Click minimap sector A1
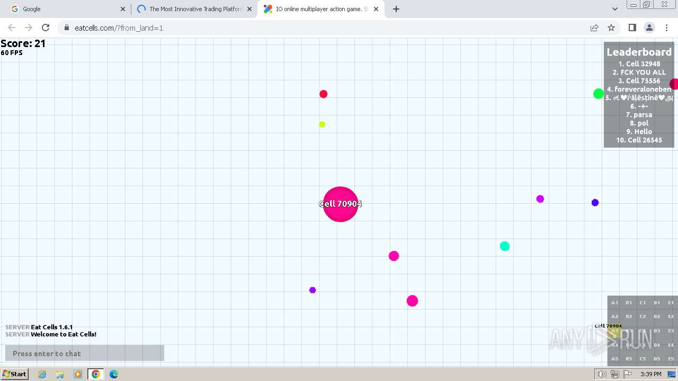Viewport: 678px width, 381px height. pos(614,303)
